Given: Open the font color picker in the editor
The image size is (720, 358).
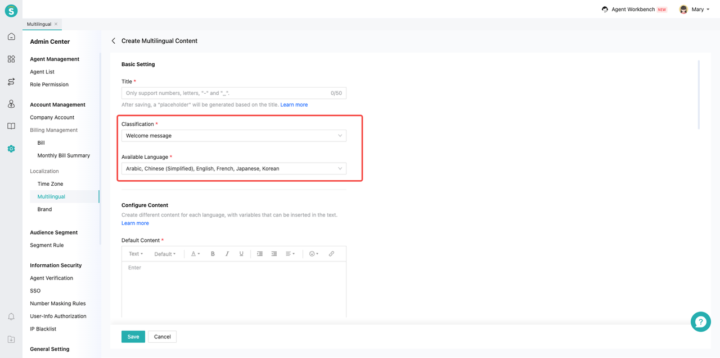Looking at the screenshot, I should (x=195, y=254).
